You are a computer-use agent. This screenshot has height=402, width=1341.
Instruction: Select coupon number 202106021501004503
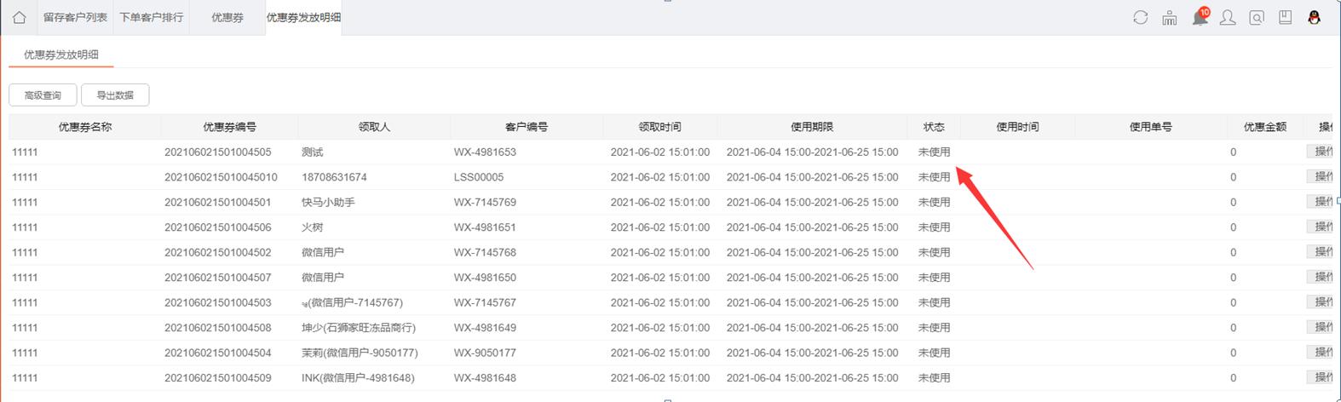coord(218,303)
